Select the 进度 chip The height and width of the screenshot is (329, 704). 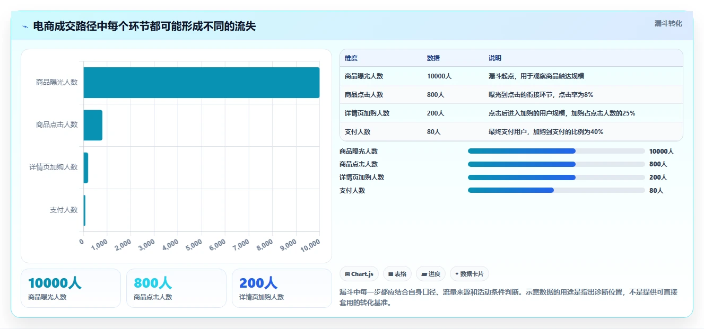pos(431,274)
